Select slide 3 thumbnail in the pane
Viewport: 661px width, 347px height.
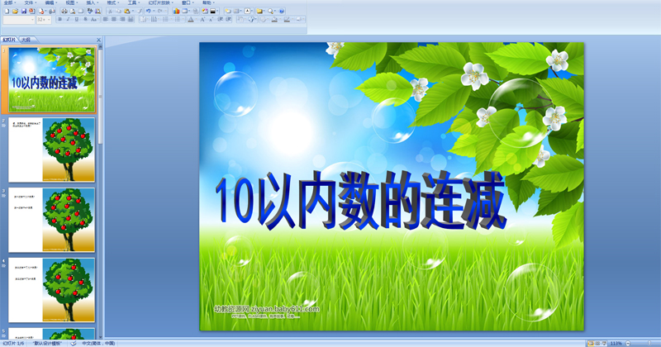tap(51, 220)
